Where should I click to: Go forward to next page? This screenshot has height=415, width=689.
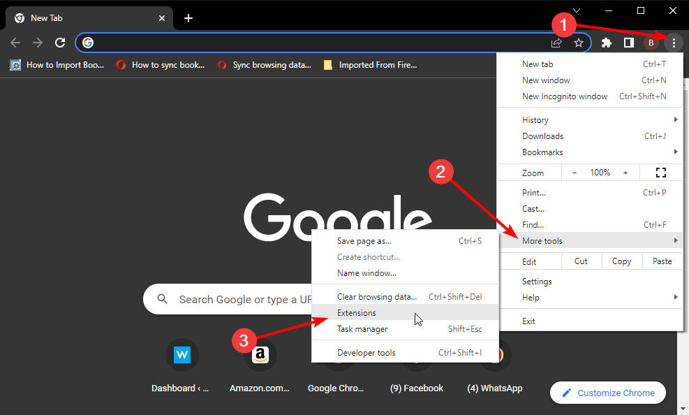point(38,43)
